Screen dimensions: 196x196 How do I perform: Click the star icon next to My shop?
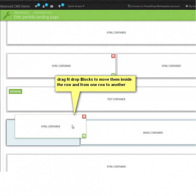pyautogui.click(x=187, y=6)
